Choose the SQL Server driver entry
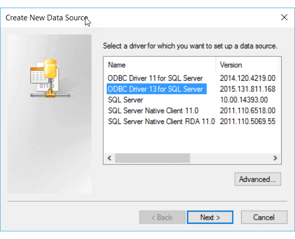The image size is (295, 239). pos(125,100)
